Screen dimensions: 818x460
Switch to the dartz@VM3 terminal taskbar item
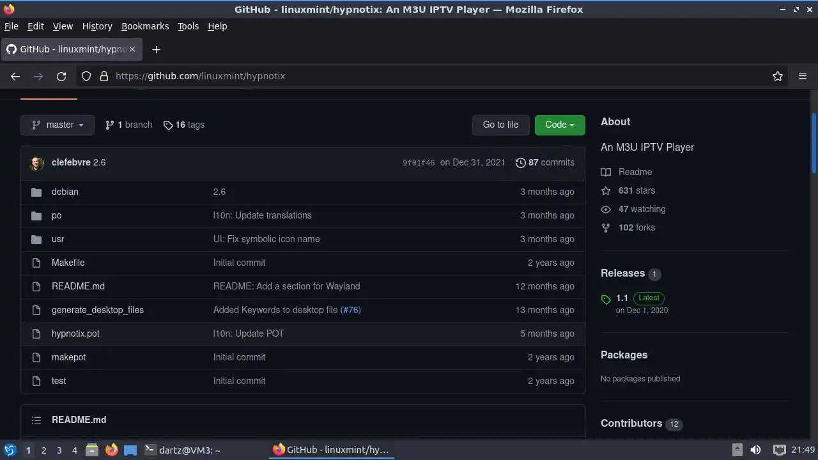tap(183, 450)
